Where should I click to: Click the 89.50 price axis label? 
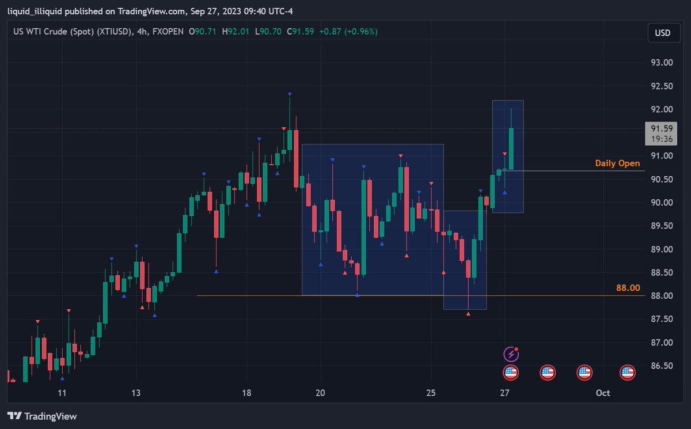click(663, 226)
